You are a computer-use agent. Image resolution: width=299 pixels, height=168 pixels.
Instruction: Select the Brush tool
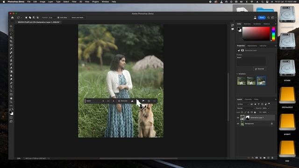coord(11,56)
